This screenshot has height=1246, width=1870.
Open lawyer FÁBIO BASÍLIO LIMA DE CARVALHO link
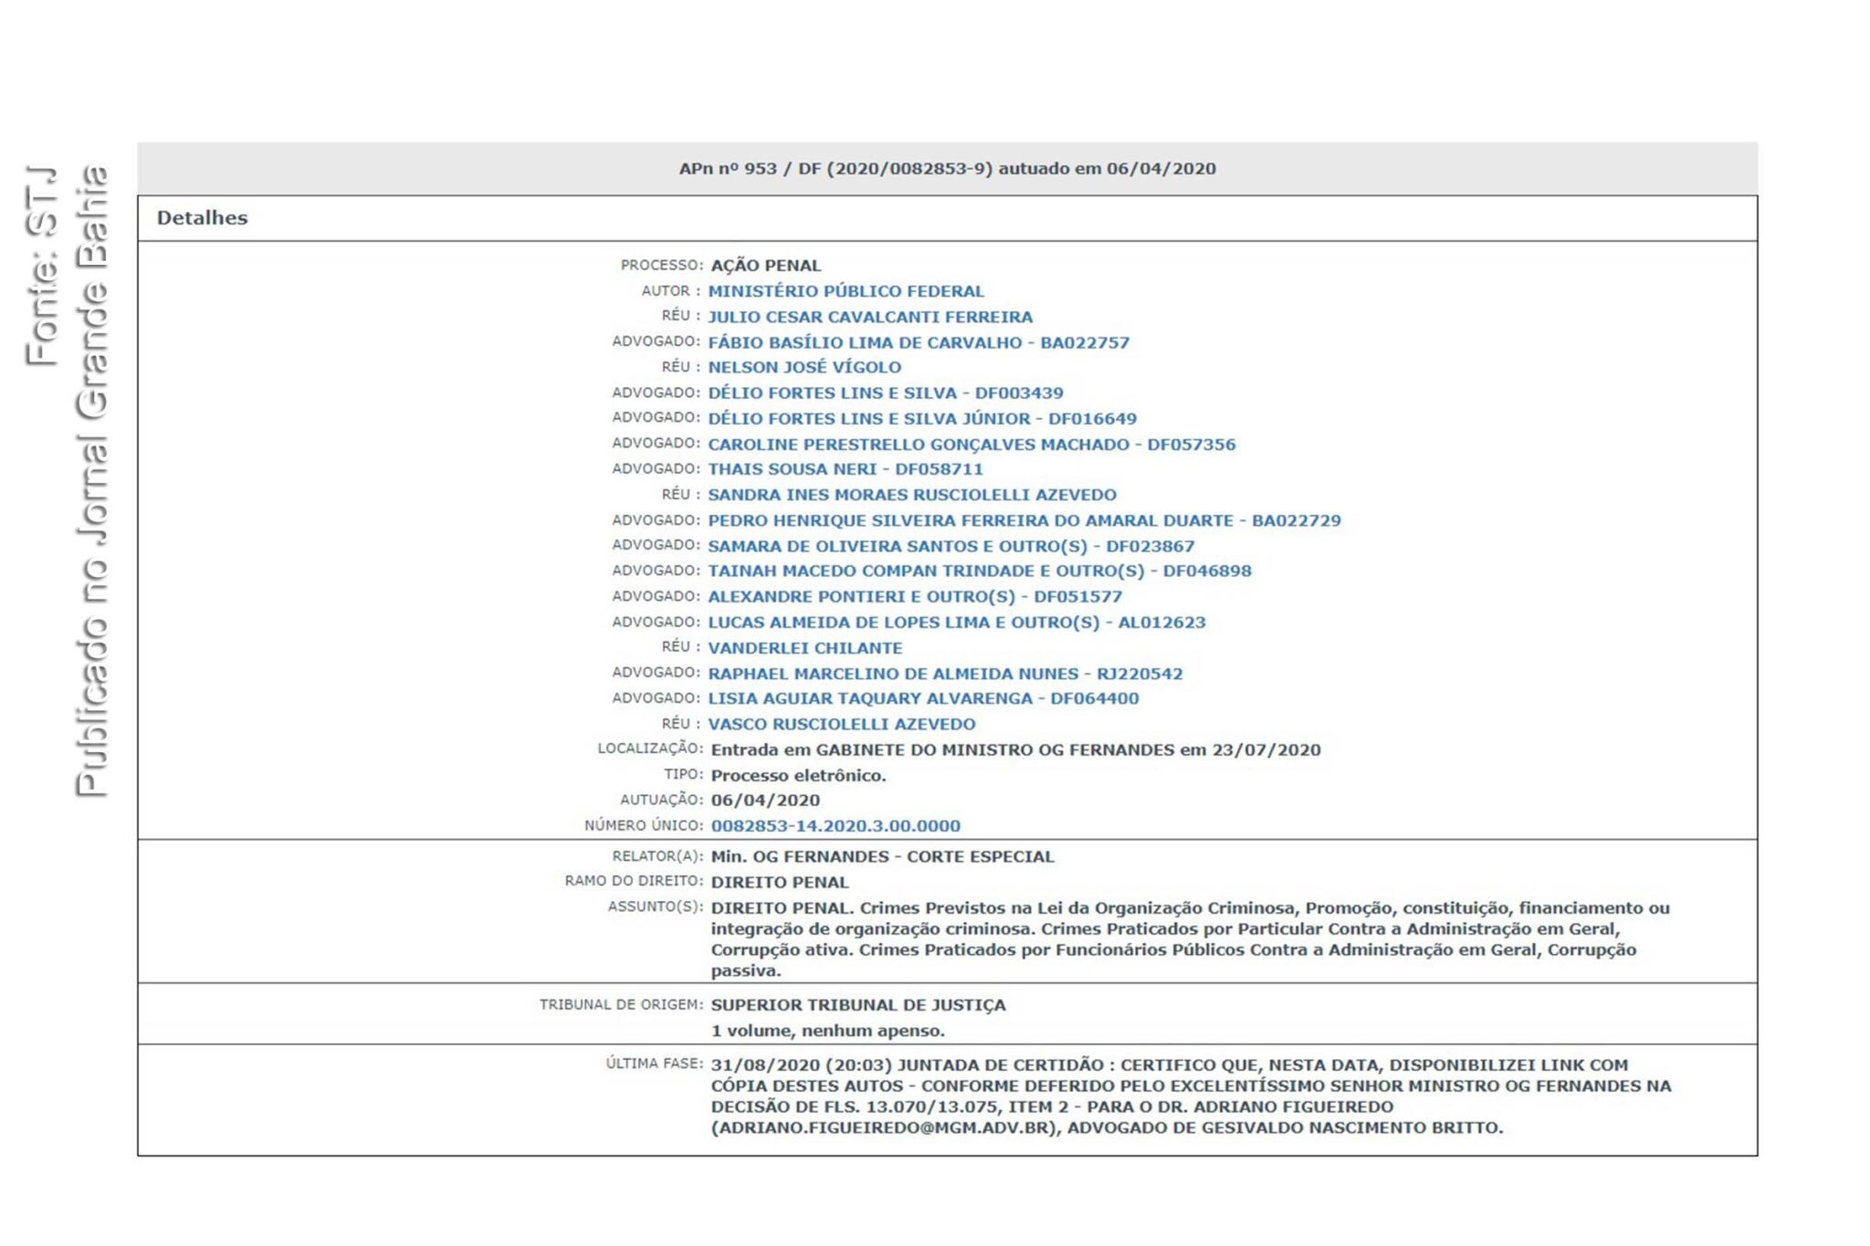click(x=919, y=342)
